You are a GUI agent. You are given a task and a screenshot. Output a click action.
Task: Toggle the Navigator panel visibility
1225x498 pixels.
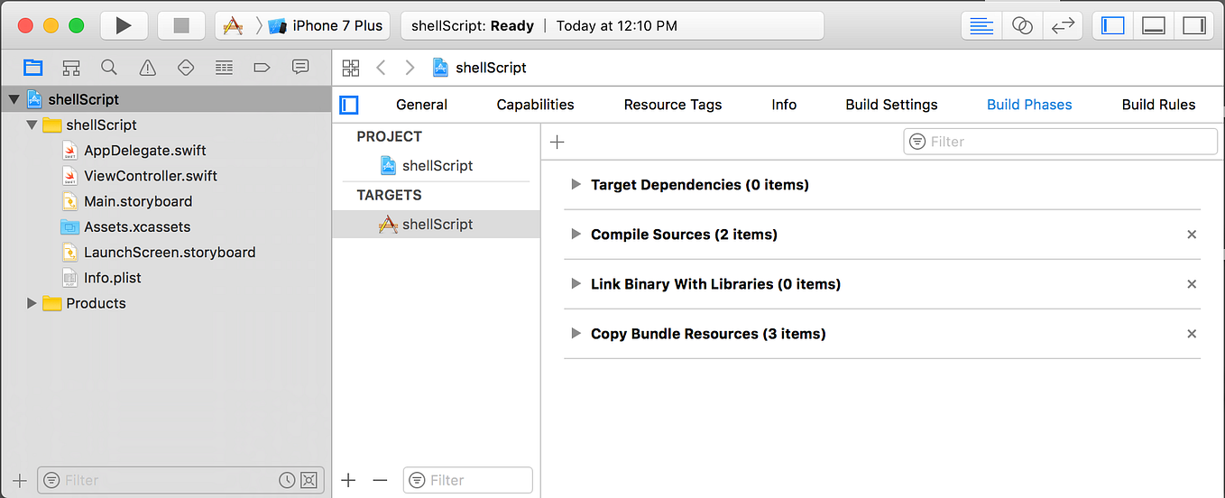coord(1113,25)
